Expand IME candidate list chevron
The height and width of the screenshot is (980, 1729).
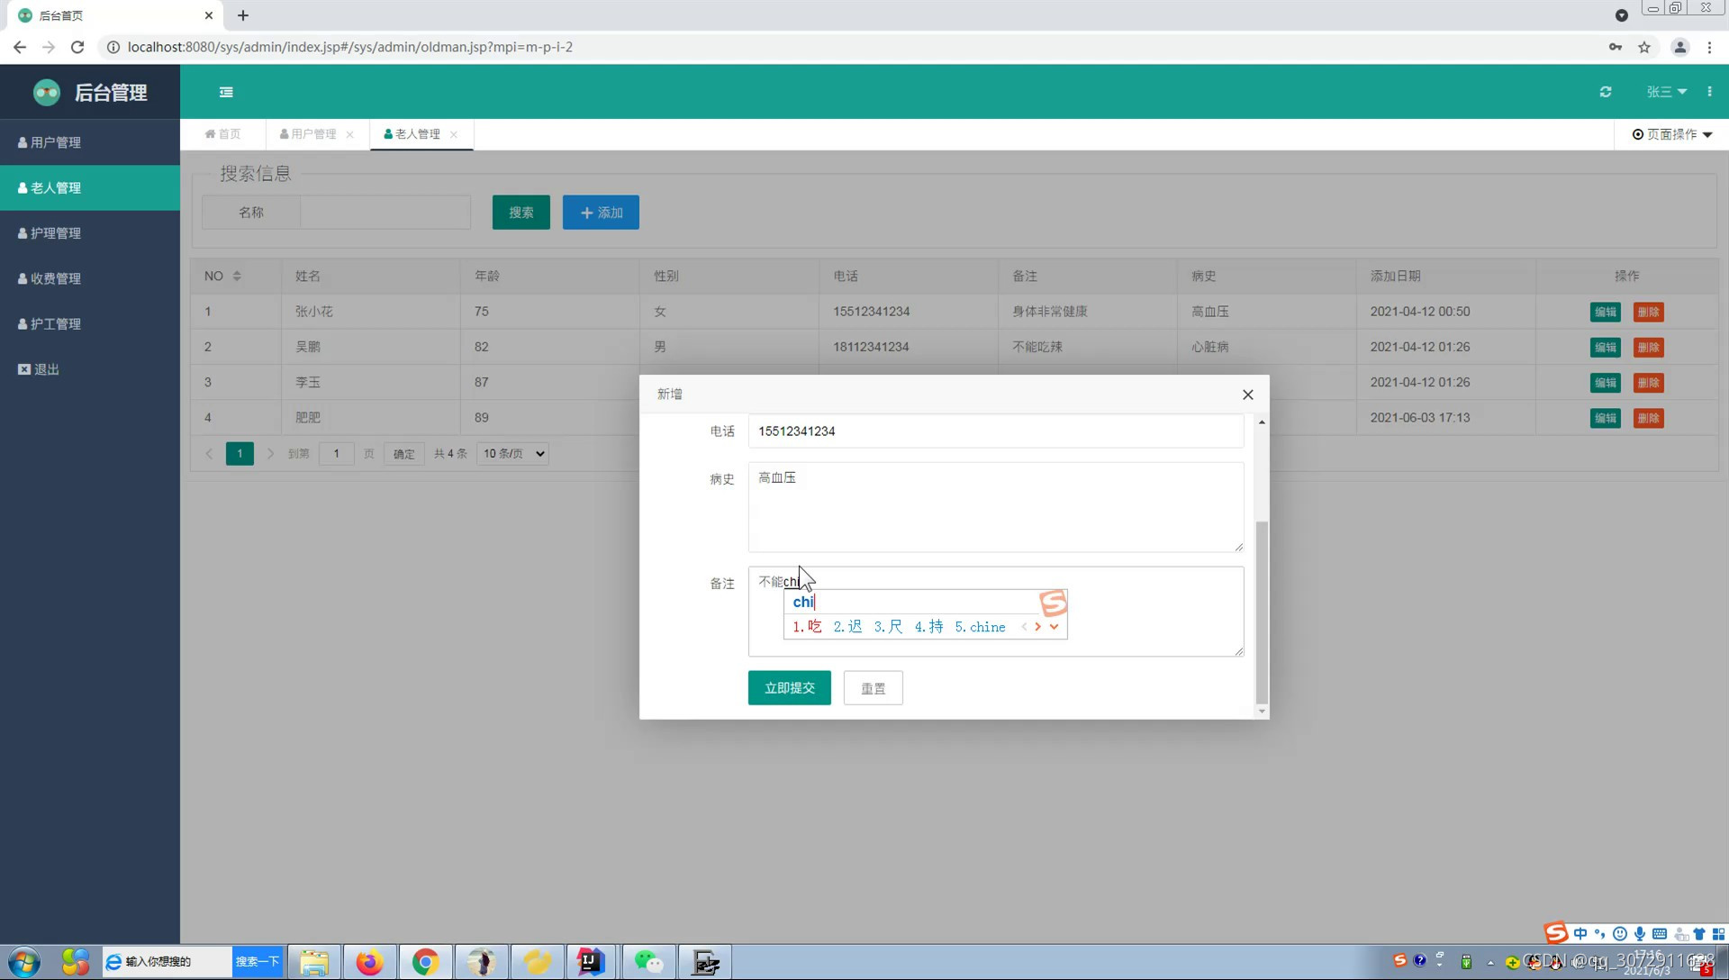pos(1054,627)
